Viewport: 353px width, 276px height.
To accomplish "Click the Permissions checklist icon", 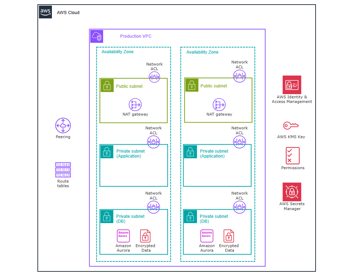I will coord(292,155).
